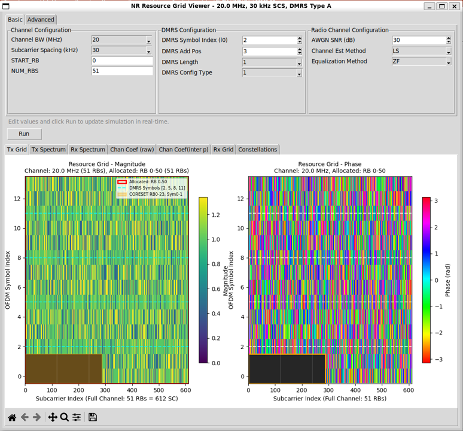This screenshot has width=463, height=431.
Task: Expand the Subcarrier Spacing dropdown
Action: pos(122,51)
